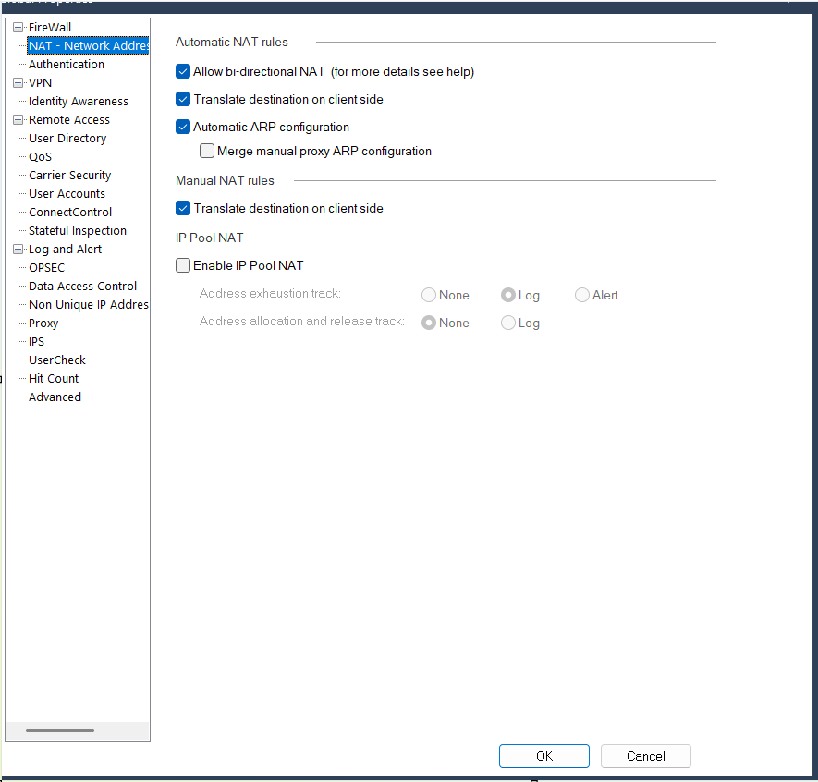
Task: Select None for Address exhaustion track
Action: (x=428, y=295)
